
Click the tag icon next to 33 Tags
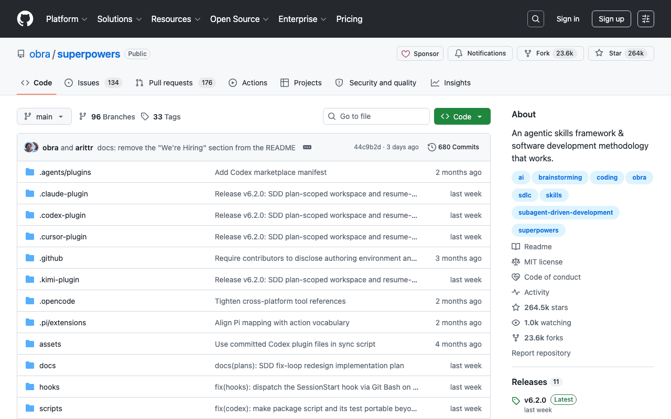click(145, 116)
